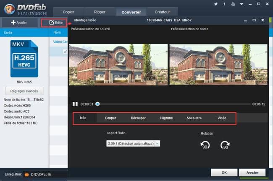Open the Facebook icon in title bar
This screenshot has height=181, width=273.
coord(224,4)
